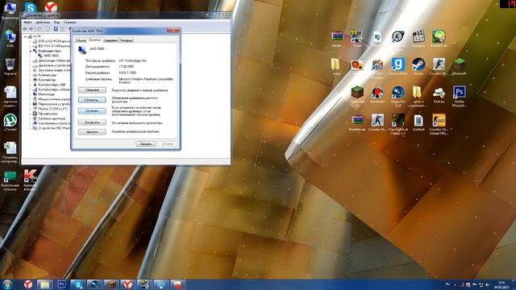Open the Справка menu
This screenshot has height=290, width=516.
pos(70,23)
